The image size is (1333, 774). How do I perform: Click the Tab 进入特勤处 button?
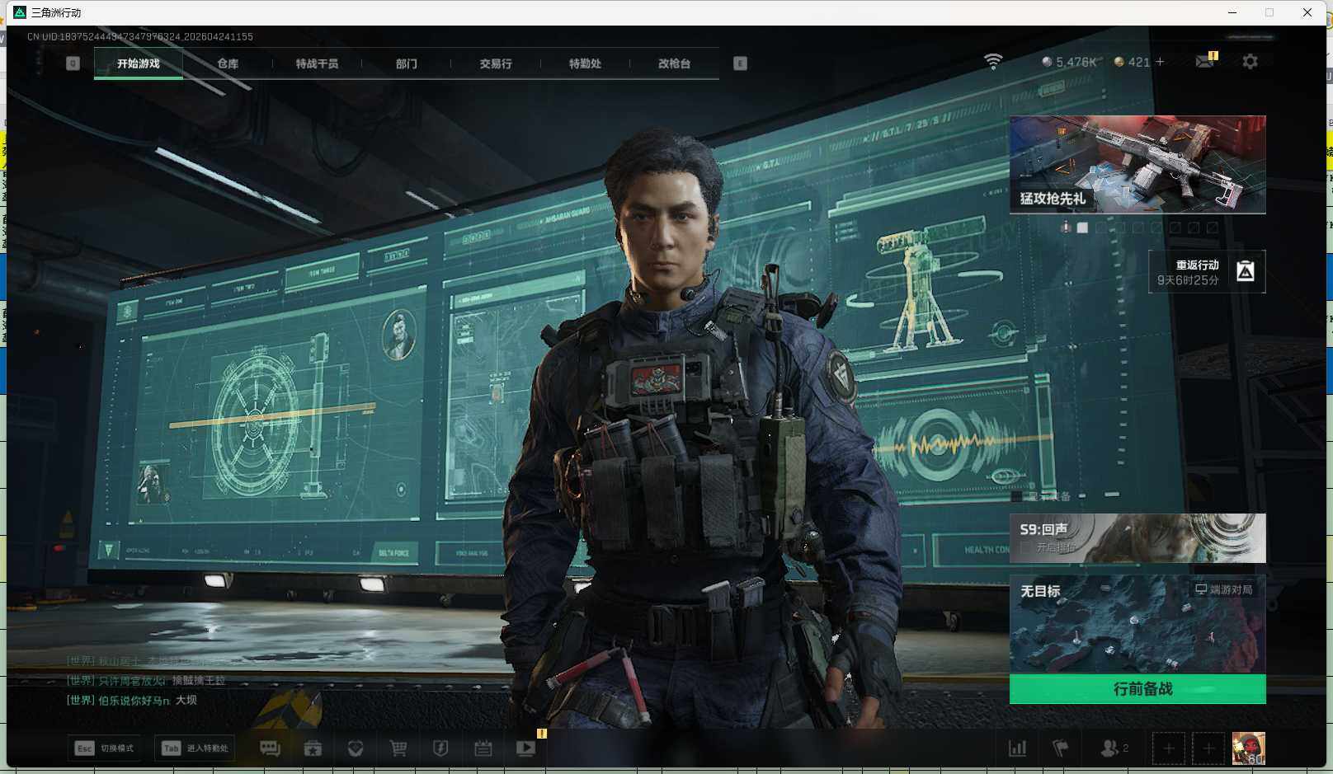point(195,748)
